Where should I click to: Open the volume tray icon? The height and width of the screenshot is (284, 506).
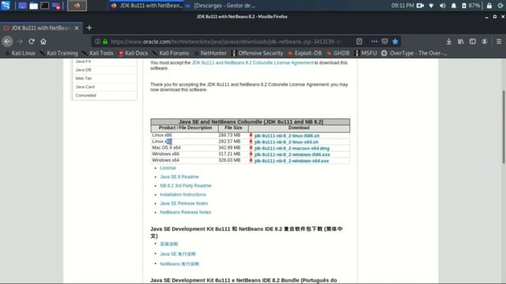point(443,6)
